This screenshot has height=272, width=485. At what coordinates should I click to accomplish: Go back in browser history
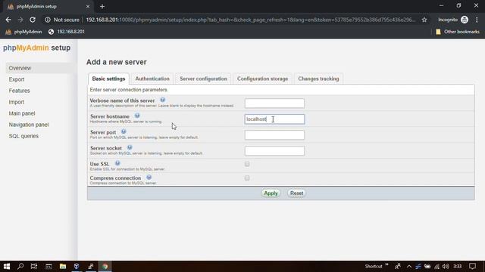pyautogui.click(x=8, y=20)
